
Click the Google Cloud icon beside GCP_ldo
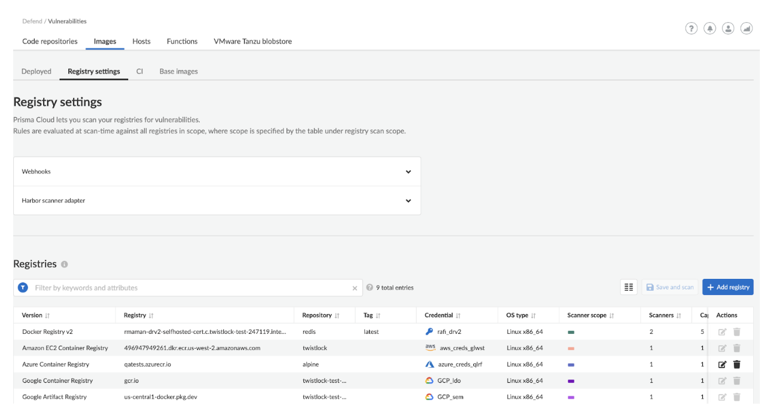click(x=429, y=380)
